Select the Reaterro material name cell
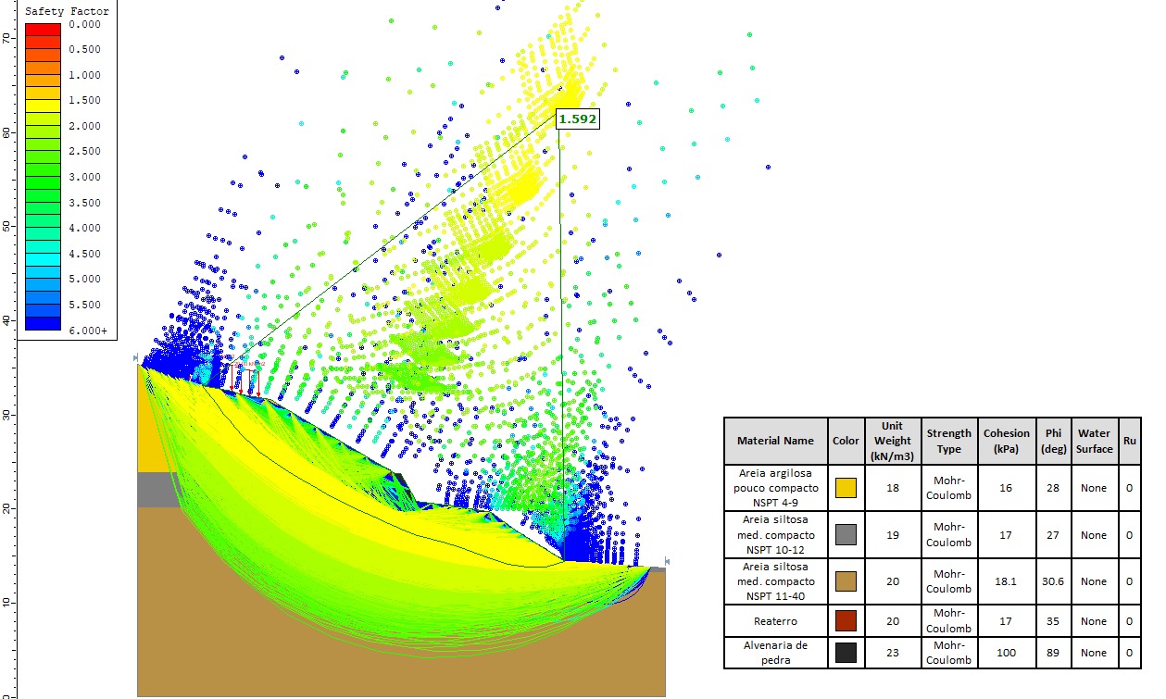The width and height of the screenshot is (1166, 699). coord(775,620)
